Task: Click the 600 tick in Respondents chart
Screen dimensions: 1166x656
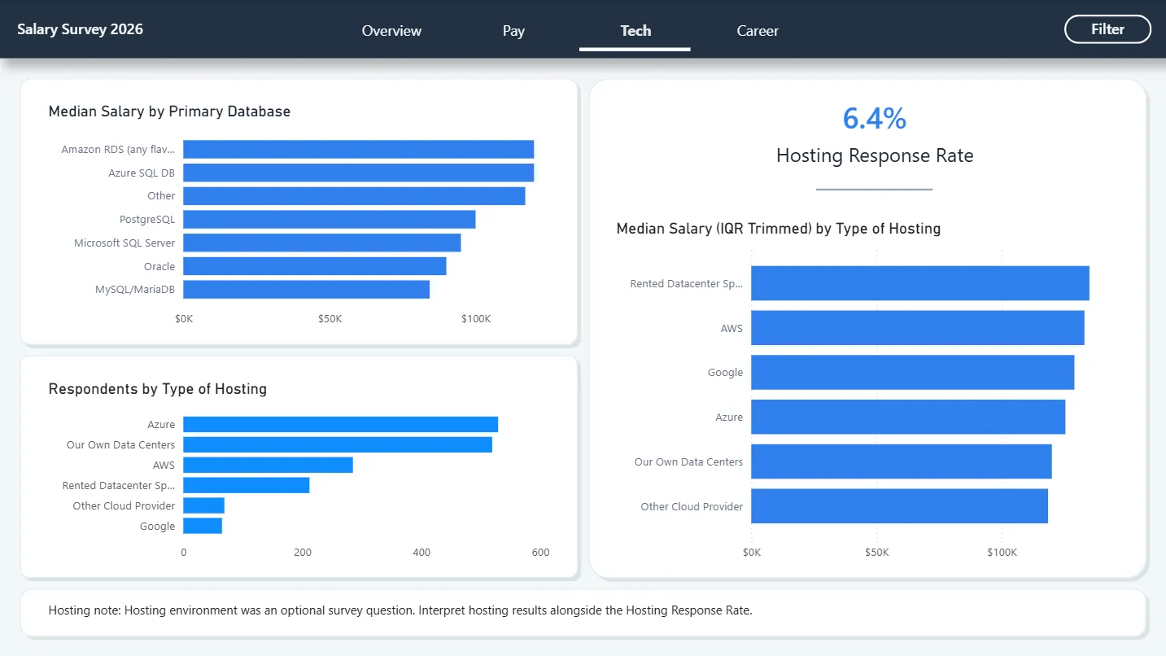Action: point(540,553)
